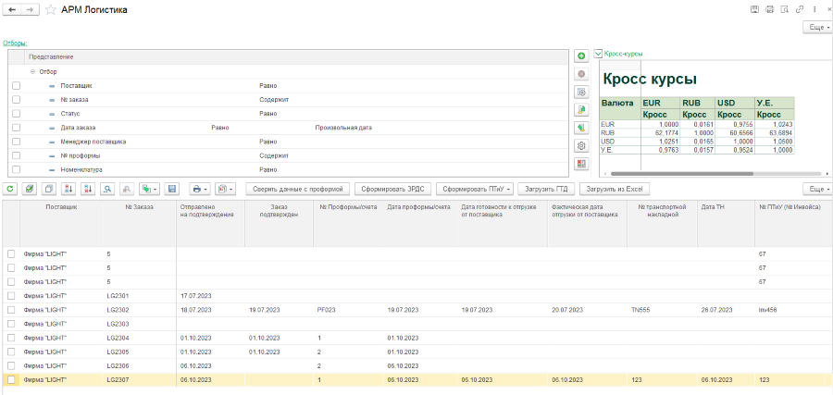Collapse the Отбор tree group

33,71
